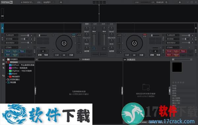
Task: Hit the CUE button on deck A
Action: 57,55
